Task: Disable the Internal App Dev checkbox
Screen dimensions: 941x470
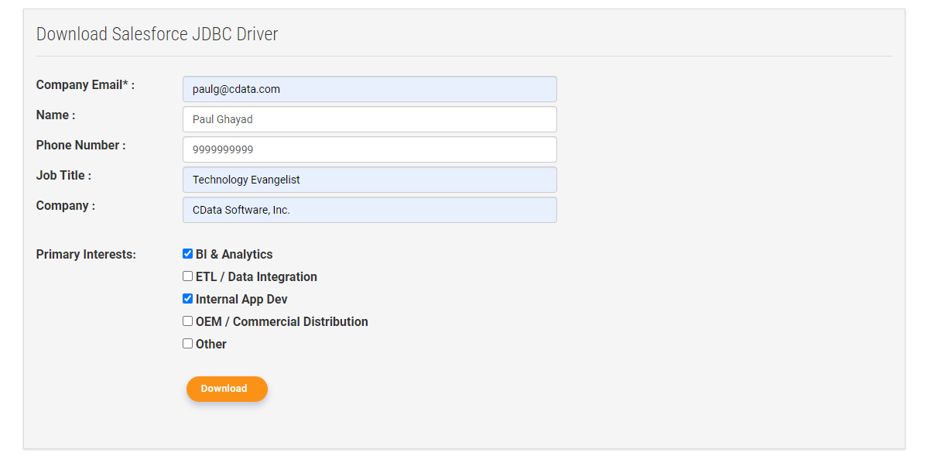Action: point(187,299)
